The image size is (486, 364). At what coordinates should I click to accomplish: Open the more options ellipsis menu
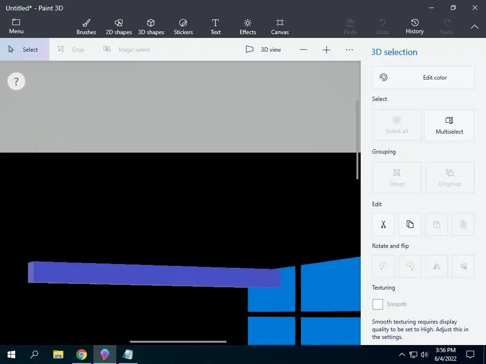tap(349, 49)
